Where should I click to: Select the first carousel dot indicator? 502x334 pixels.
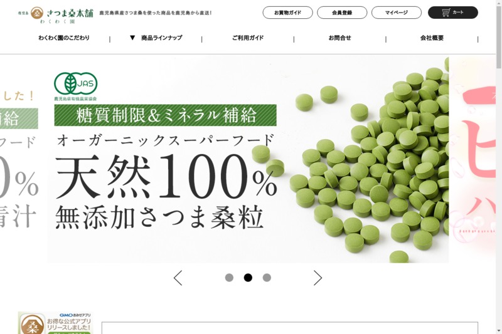[x=229, y=278]
